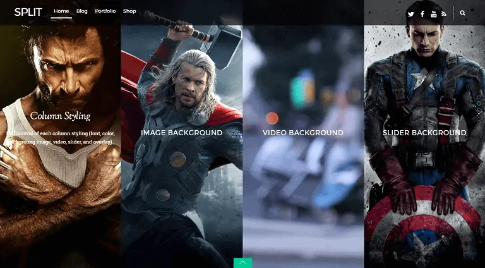Select the Column Styling heading

click(61, 116)
